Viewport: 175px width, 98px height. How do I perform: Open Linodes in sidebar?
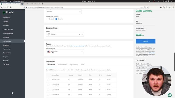click(x=5, y=22)
